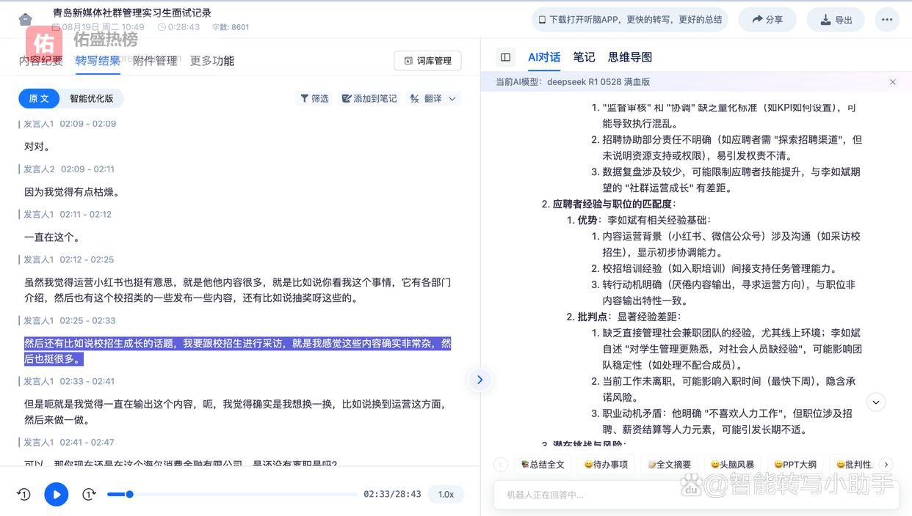Close the deepseek AI model banner
This screenshot has width=912, height=516.
pyautogui.click(x=893, y=81)
